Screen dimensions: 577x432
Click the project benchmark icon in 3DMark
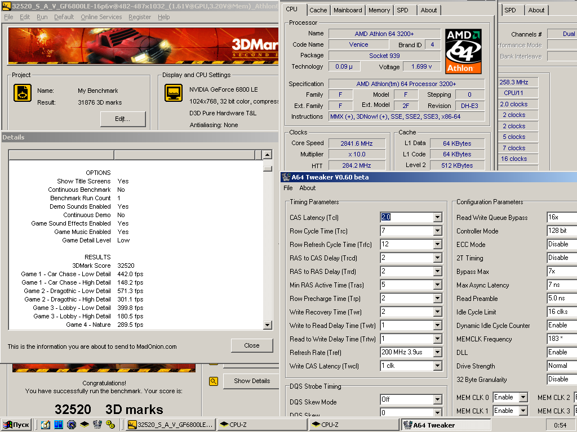tap(23, 93)
